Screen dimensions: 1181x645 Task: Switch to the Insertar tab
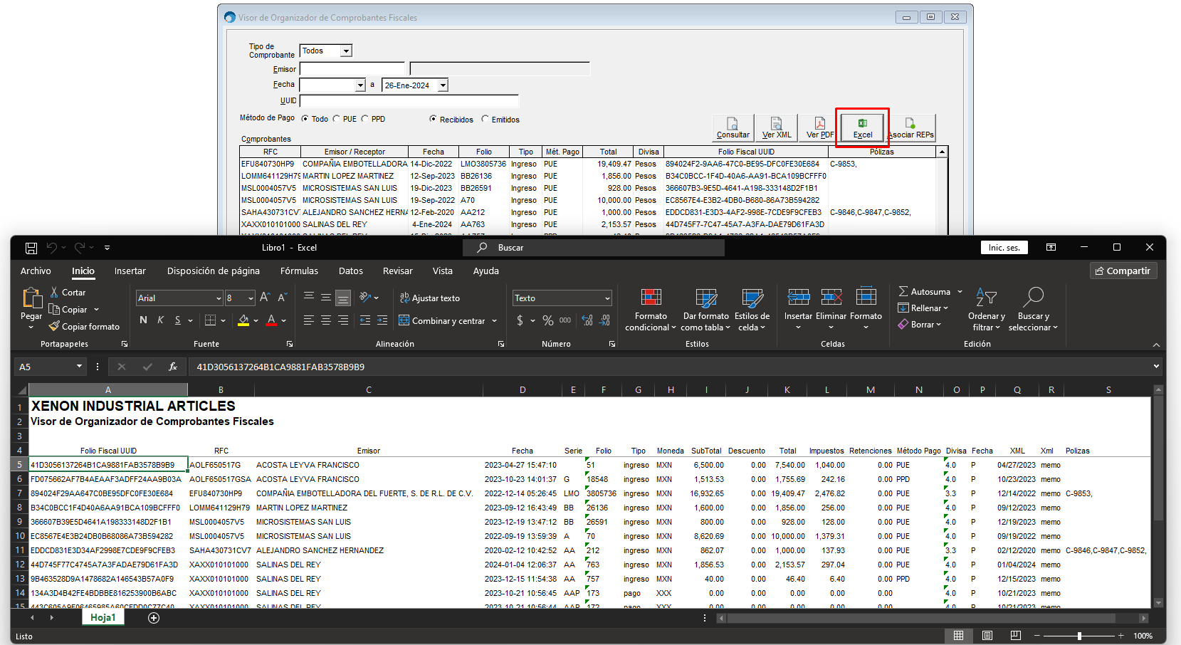[x=130, y=271]
